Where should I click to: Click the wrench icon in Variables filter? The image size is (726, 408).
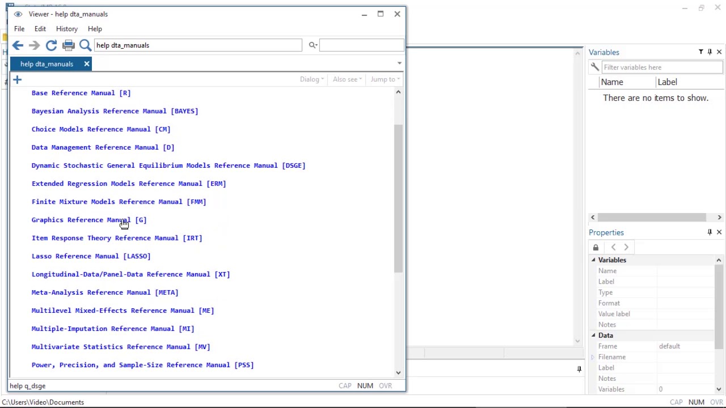(595, 67)
